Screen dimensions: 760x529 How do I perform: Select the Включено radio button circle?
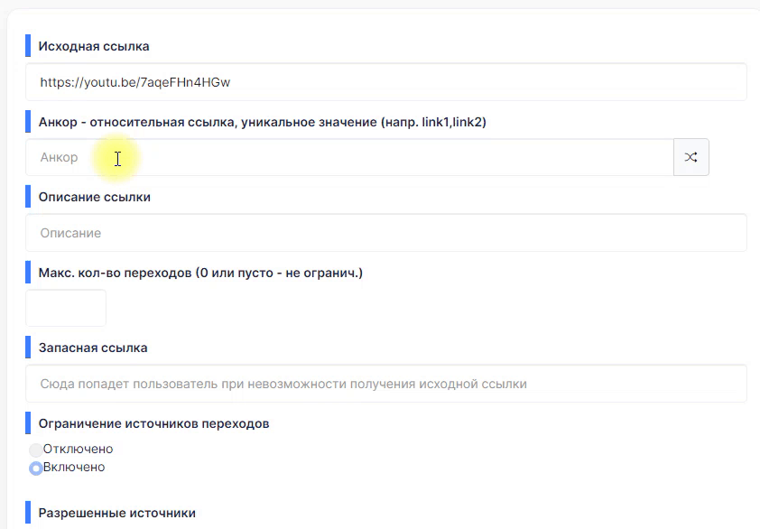point(36,469)
